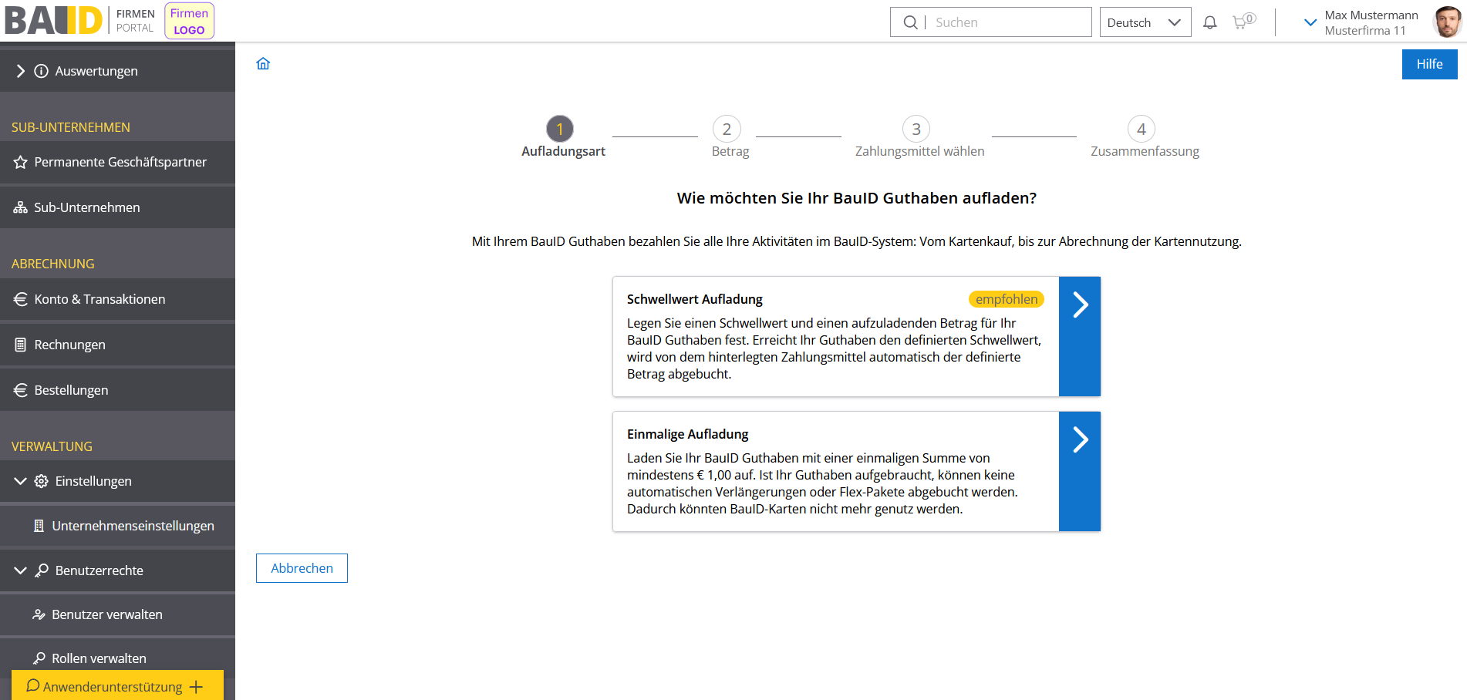Open Permanente Geschäftspartner menu item
The width and height of the screenshot is (1467, 700).
pyautogui.click(x=117, y=162)
